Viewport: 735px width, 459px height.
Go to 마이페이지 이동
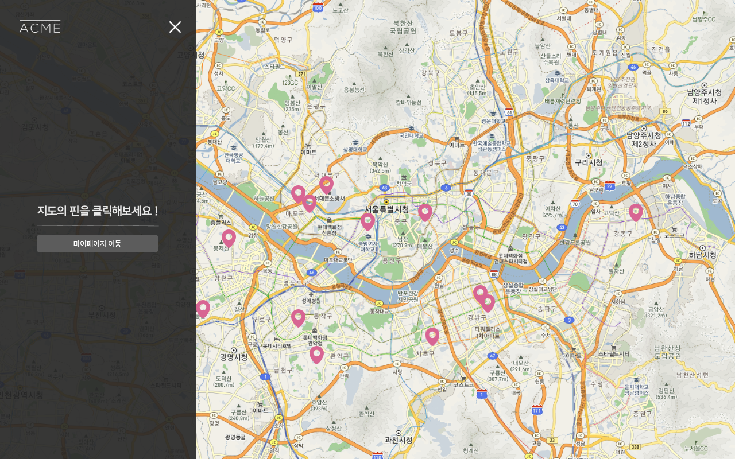click(98, 243)
